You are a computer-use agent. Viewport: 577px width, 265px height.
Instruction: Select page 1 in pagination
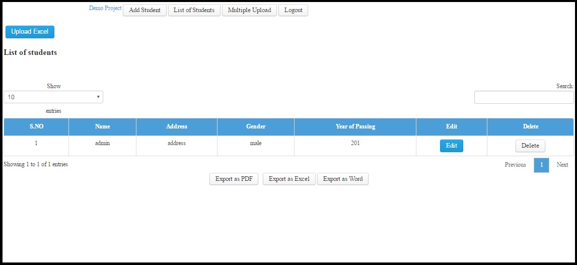point(541,165)
